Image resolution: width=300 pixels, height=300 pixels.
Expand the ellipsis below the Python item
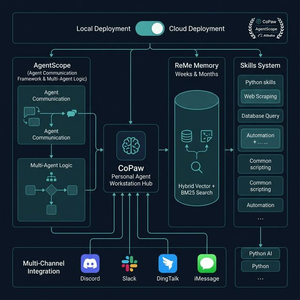tap(260, 277)
